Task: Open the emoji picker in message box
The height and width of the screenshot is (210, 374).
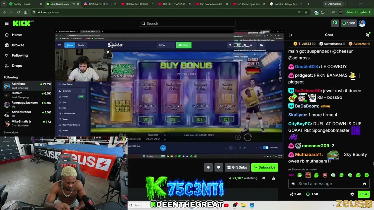Action: pos(364,184)
